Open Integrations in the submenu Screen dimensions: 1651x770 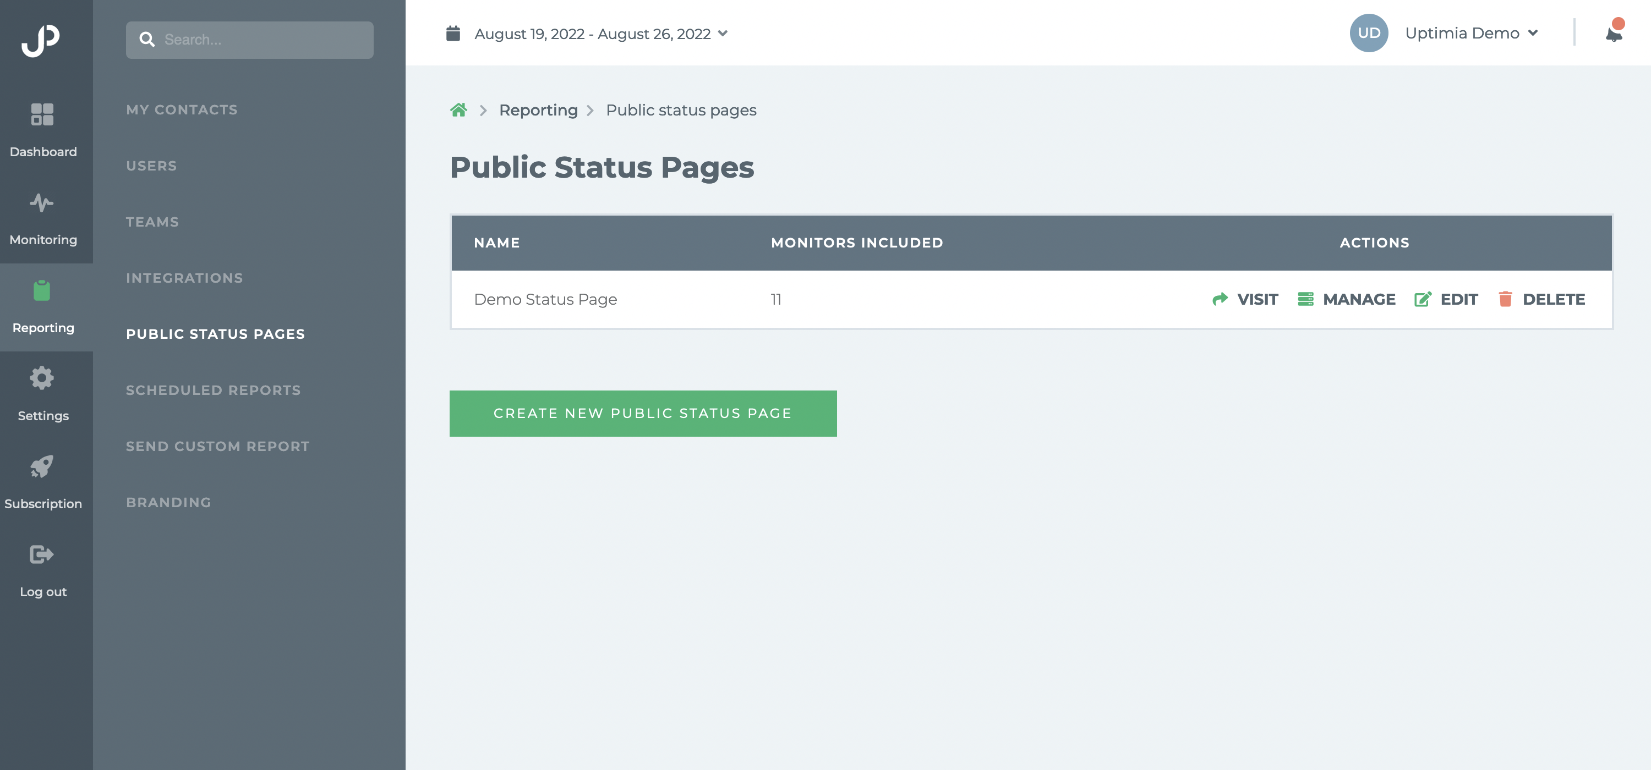(x=184, y=278)
